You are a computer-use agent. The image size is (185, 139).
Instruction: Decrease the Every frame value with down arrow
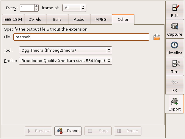(36, 9)
